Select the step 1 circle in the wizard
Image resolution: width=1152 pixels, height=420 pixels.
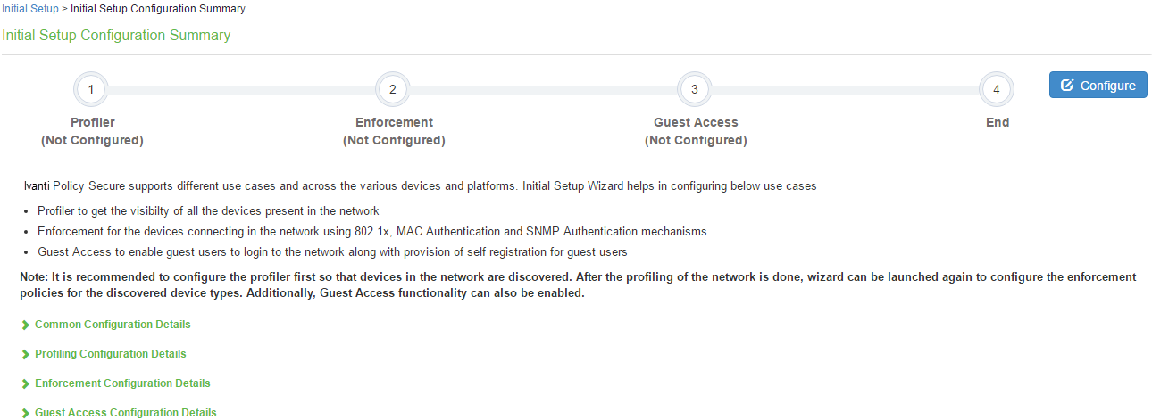pyautogui.click(x=91, y=89)
